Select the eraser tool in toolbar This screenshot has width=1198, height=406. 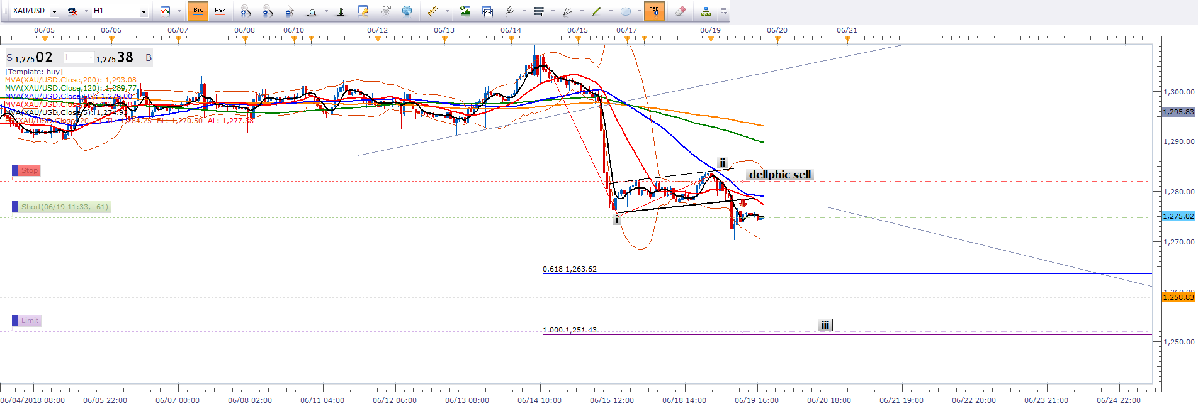point(680,11)
